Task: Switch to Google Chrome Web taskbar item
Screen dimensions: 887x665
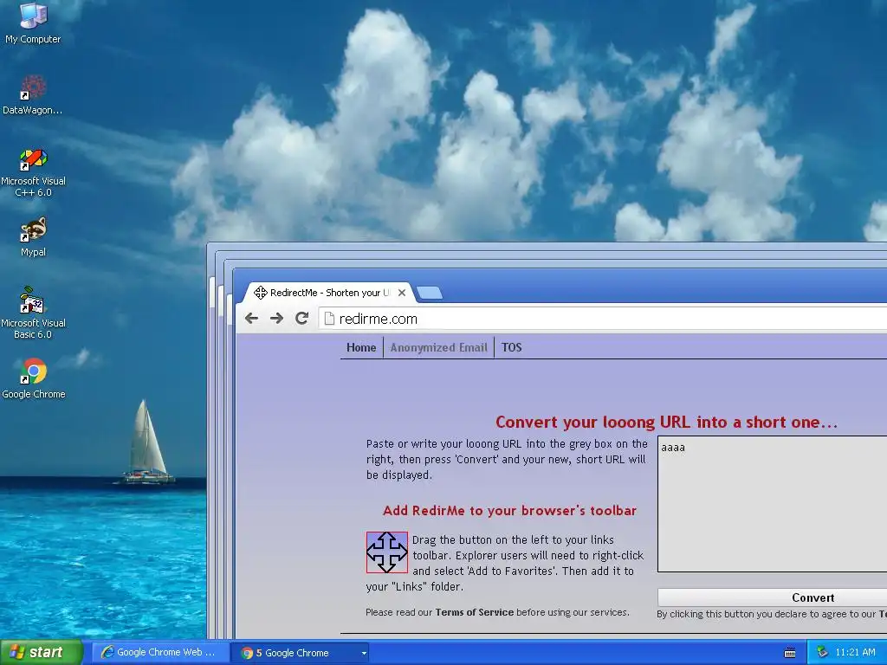Action: tap(160, 653)
